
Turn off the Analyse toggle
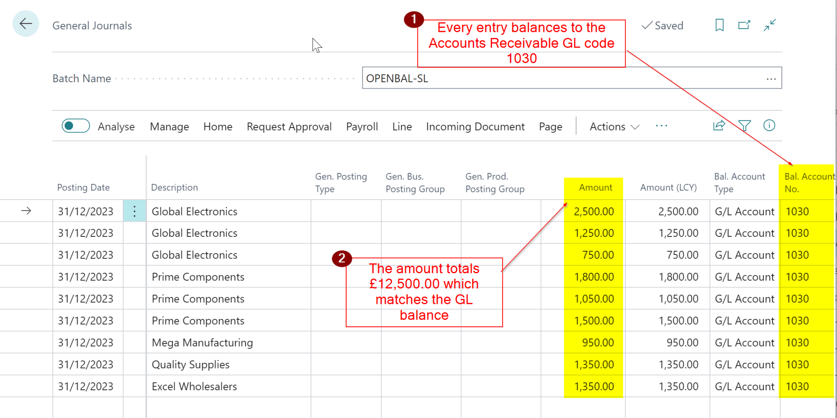(x=76, y=126)
